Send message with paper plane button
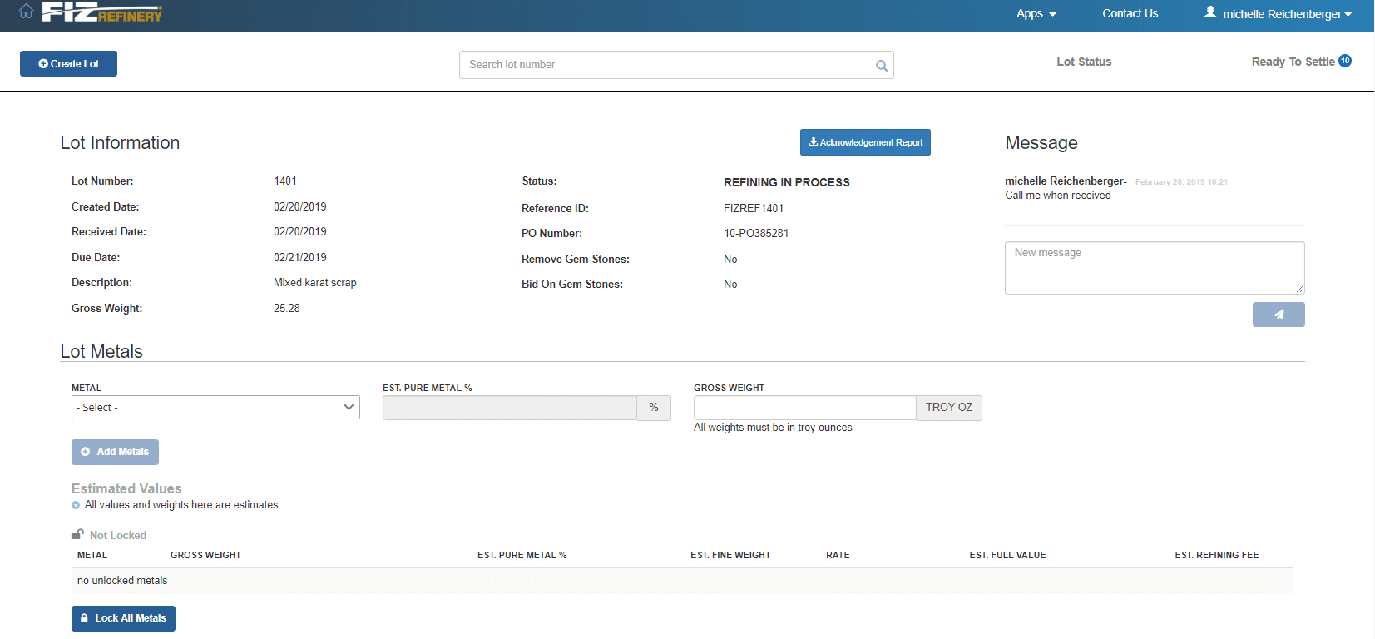 click(x=1279, y=315)
